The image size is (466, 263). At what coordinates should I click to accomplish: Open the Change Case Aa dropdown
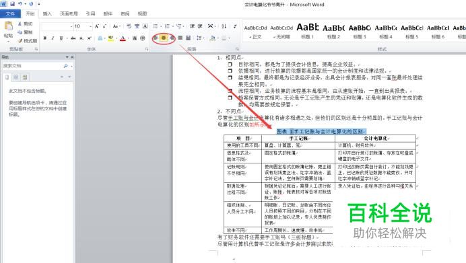pyautogui.click(x=116, y=26)
